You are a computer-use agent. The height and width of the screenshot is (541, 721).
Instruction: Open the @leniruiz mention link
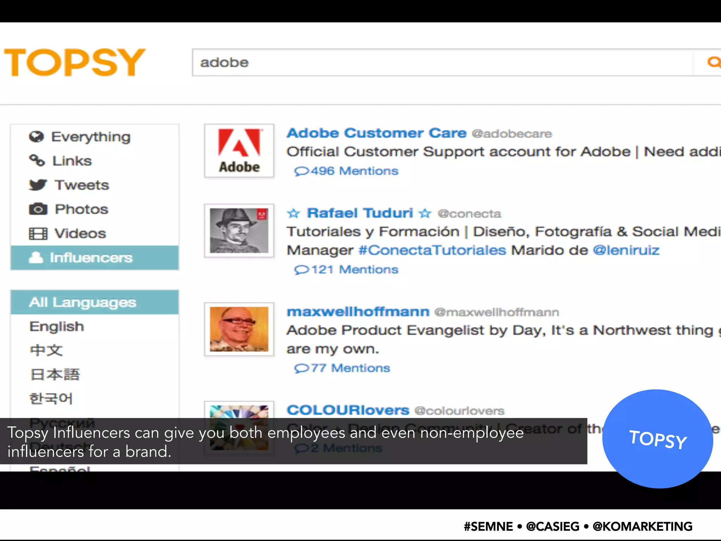626,250
